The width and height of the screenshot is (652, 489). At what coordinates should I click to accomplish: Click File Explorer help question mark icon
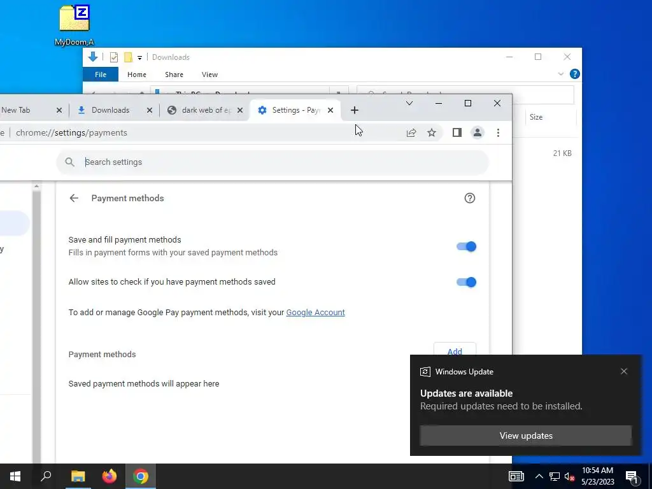pyautogui.click(x=575, y=74)
